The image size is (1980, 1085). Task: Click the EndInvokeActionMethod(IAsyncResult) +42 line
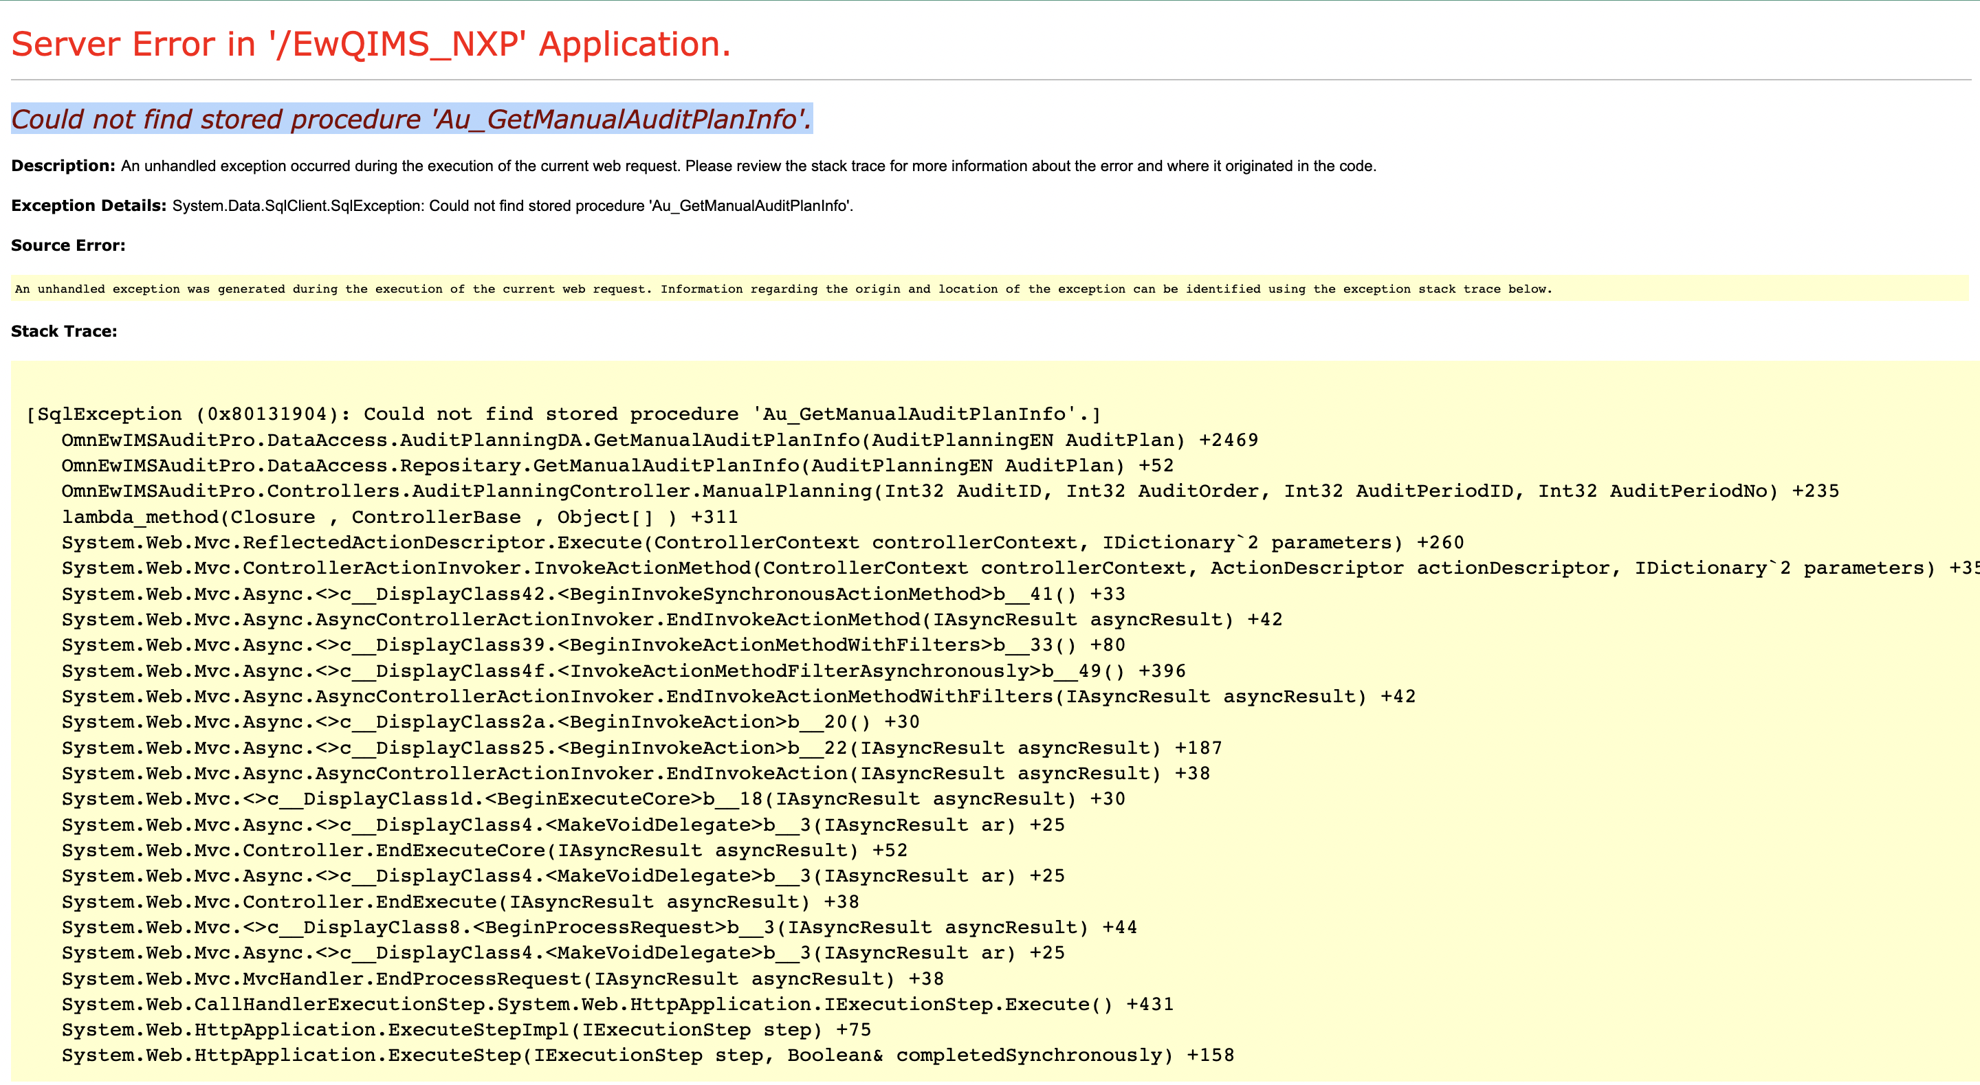coord(672,619)
